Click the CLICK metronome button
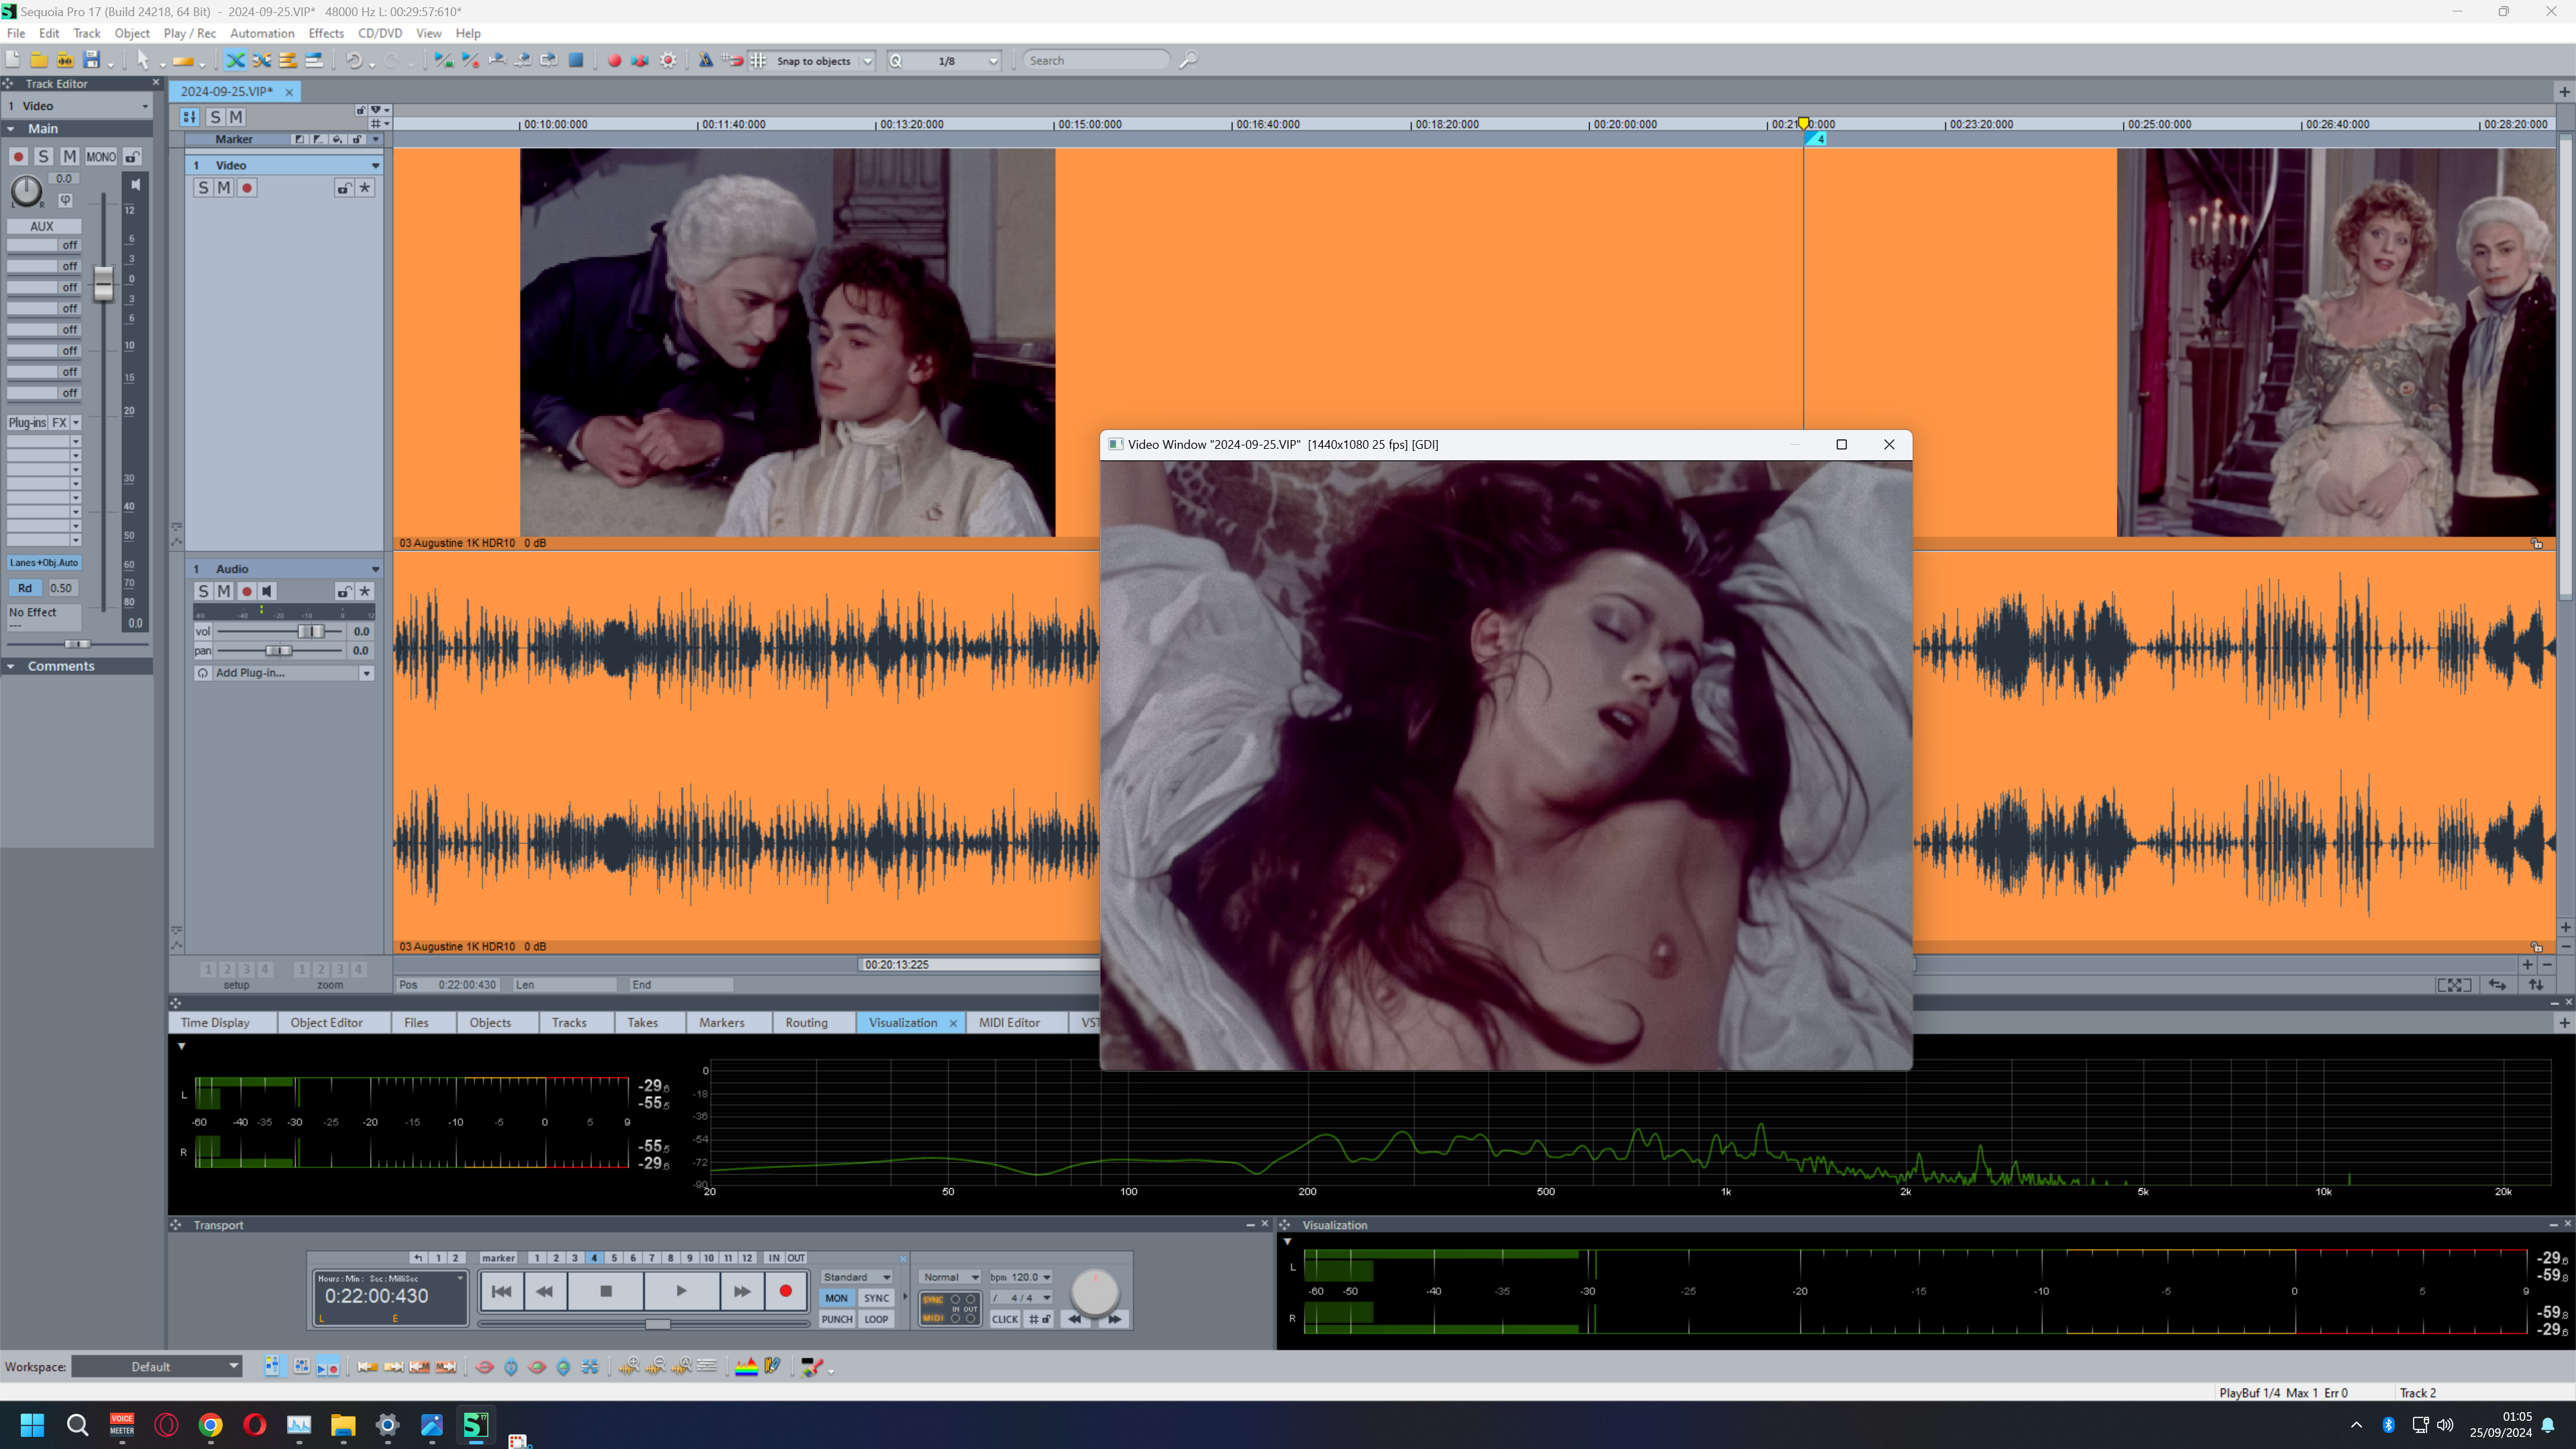Viewport: 2576px width, 1449px height. click(x=1004, y=1319)
